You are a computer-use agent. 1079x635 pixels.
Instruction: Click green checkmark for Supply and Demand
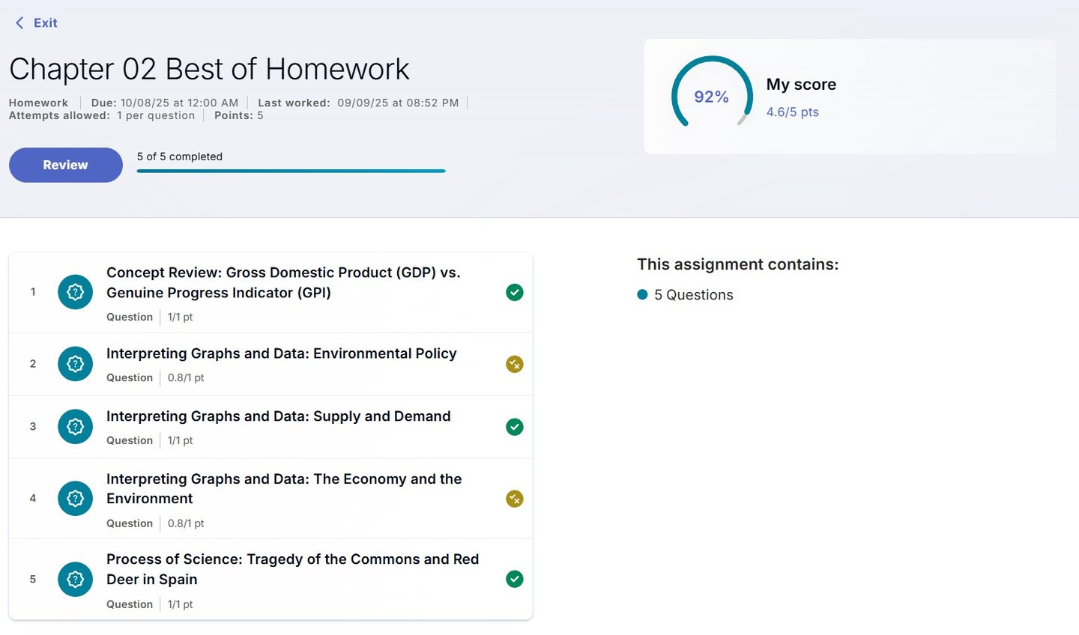[x=514, y=427]
